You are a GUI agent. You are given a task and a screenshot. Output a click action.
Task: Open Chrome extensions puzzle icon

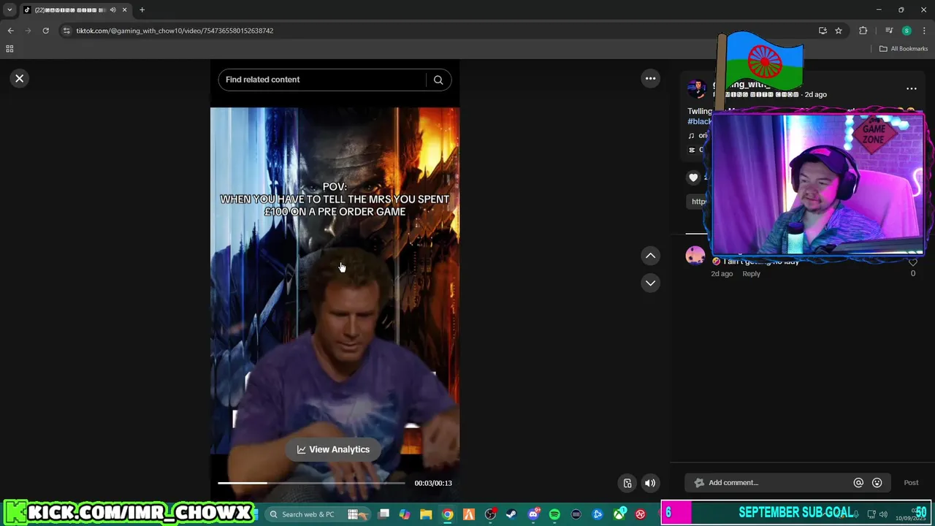point(863,31)
